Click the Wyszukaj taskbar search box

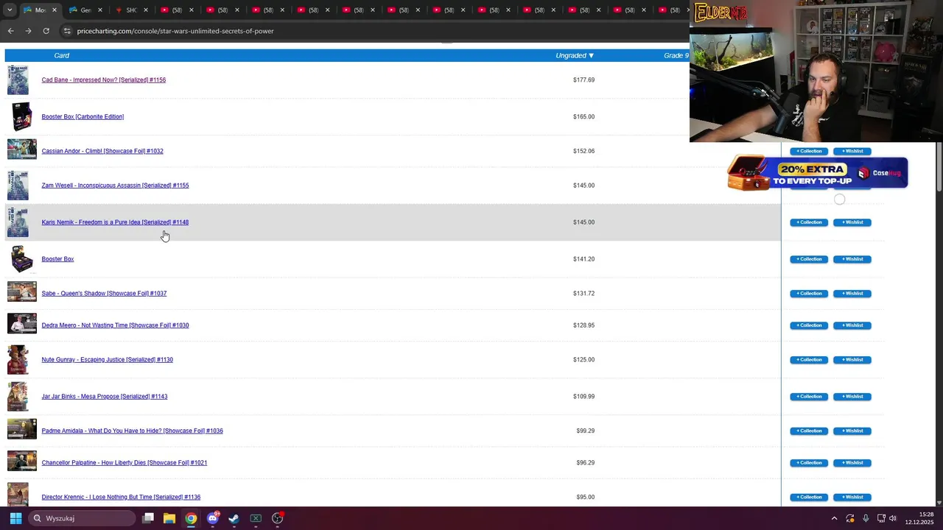81,518
